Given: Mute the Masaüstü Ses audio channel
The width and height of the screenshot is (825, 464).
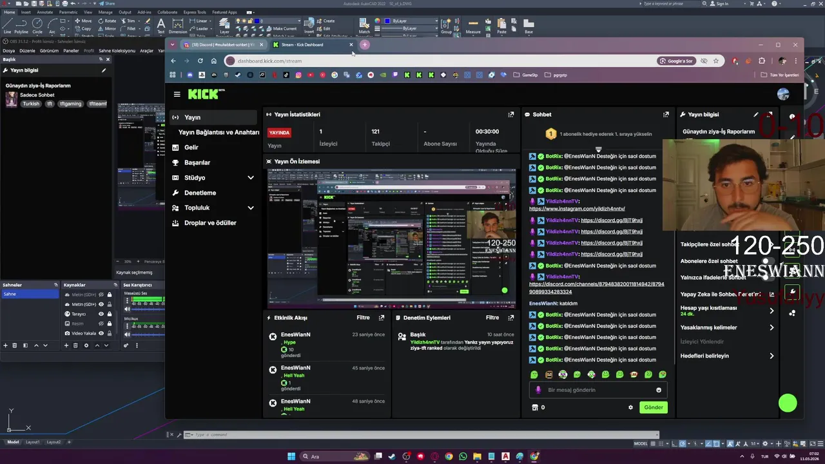Looking at the screenshot, I should [127, 309].
